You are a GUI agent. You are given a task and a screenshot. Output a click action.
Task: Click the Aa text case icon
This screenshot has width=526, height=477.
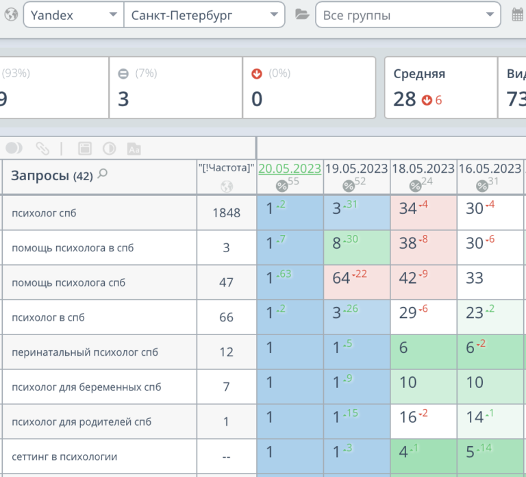point(134,148)
